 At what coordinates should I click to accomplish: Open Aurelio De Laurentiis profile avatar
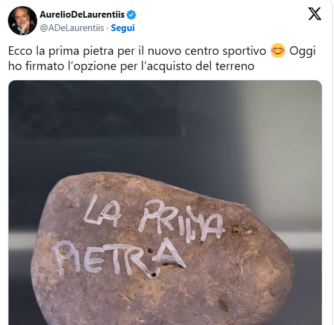point(23,21)
